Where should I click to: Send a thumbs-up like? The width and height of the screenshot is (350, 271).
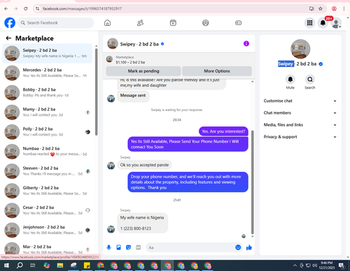point(249,247)
